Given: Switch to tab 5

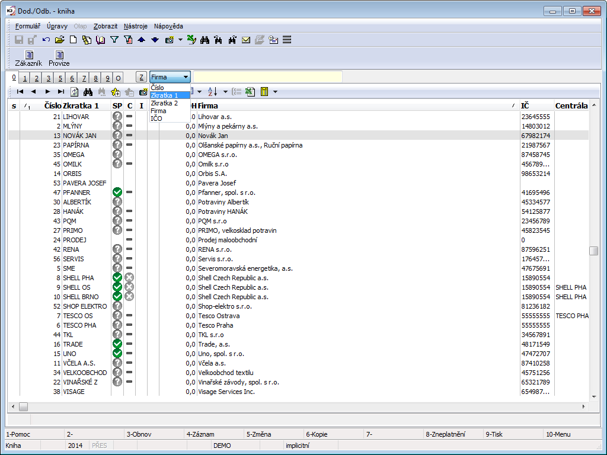Looking at the screenshot, I should [x=60, y=78].
